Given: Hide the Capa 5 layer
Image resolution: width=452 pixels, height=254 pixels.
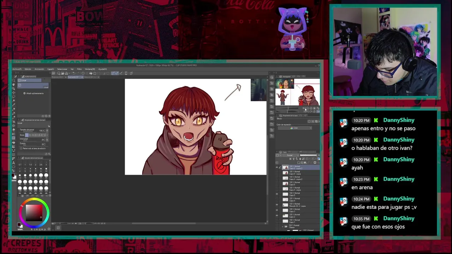Looking at the screenshot, I should tap(277, 194).
